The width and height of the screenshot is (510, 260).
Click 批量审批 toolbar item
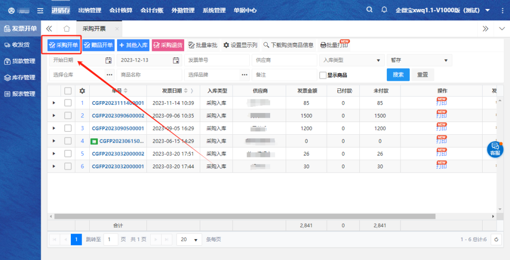pos(203,45)
